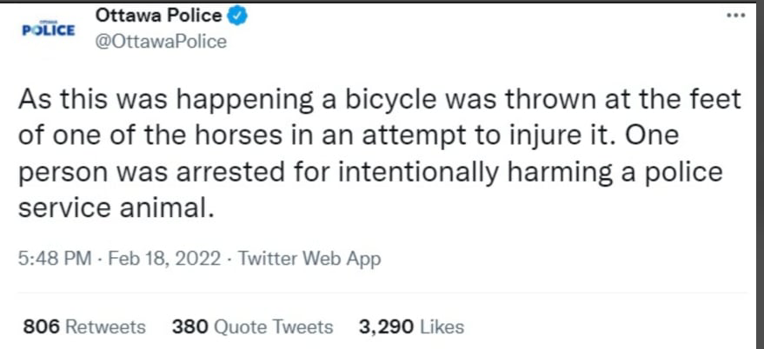The image size is (764, 349).
Task: Show the 3,290 Likes list
Action: tap(412, 326)
